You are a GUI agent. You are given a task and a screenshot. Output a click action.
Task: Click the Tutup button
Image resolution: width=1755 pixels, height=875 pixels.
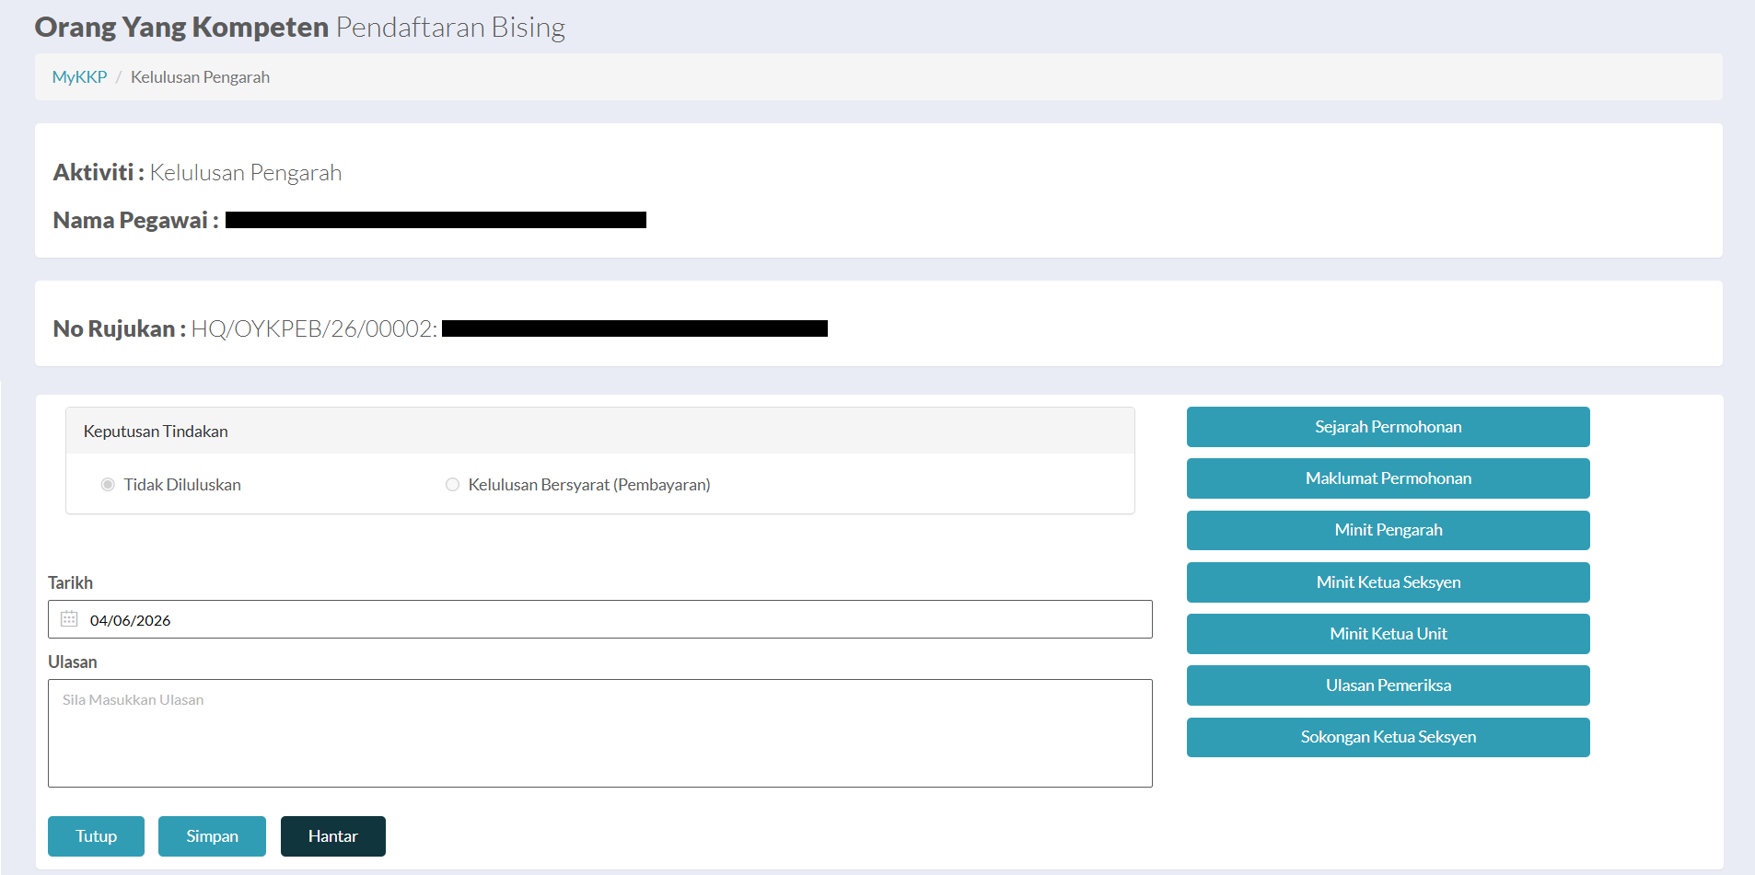[x=96, y=836]
